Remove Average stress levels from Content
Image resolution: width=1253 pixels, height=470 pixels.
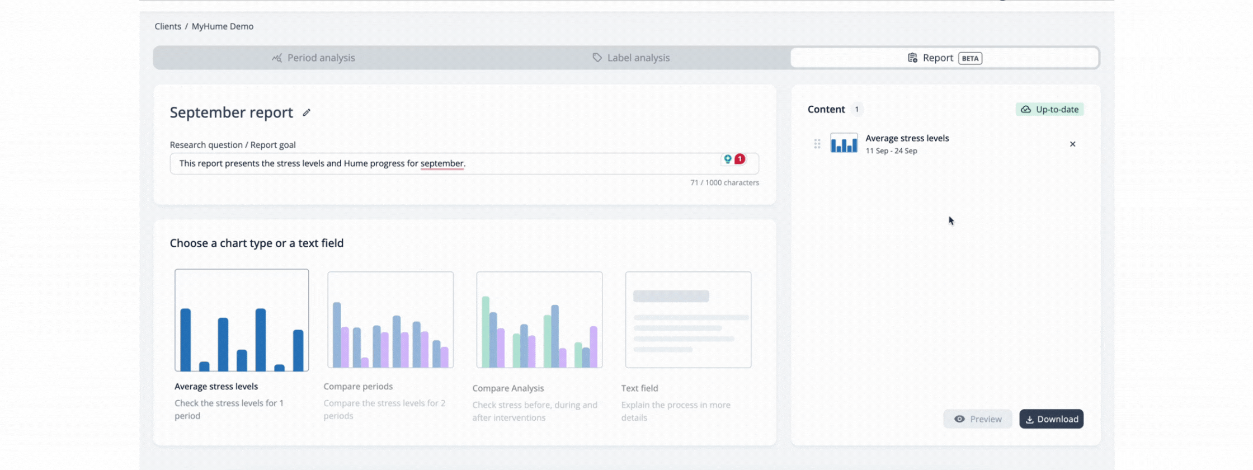[x=1072, y=144]
